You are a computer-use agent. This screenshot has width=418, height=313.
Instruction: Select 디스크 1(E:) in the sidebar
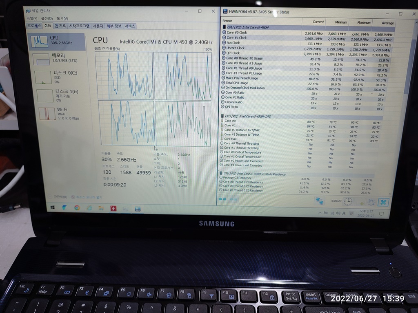coord(60,95)
